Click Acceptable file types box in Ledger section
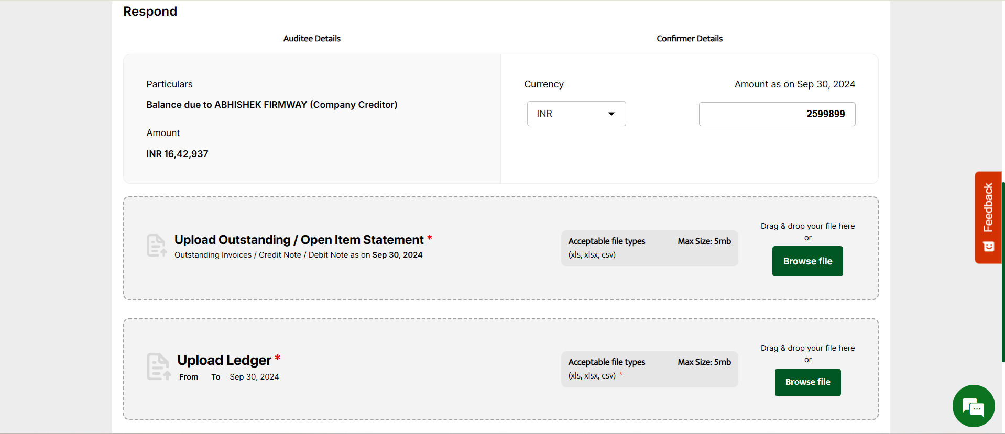 point(649,369)
